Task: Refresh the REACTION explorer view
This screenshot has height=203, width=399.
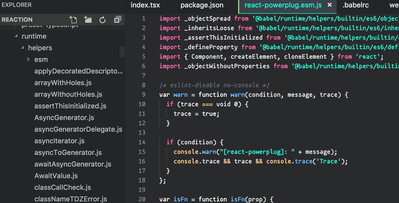Action: point(102,20)
